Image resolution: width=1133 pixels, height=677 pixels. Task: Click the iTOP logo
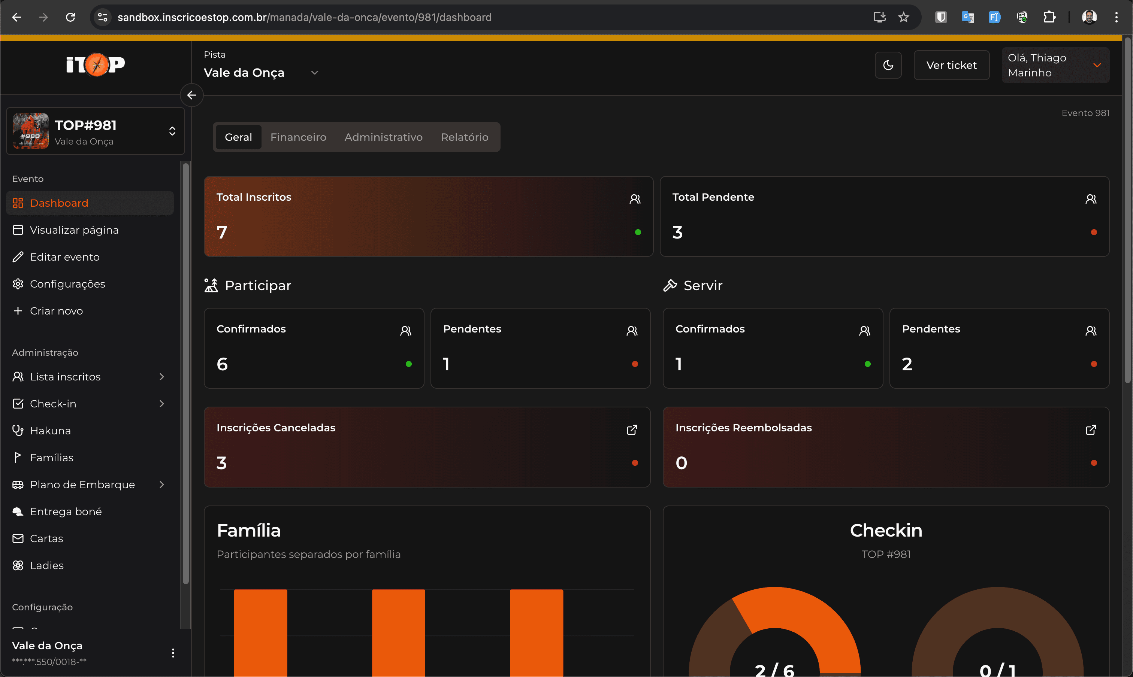(96, 64)
